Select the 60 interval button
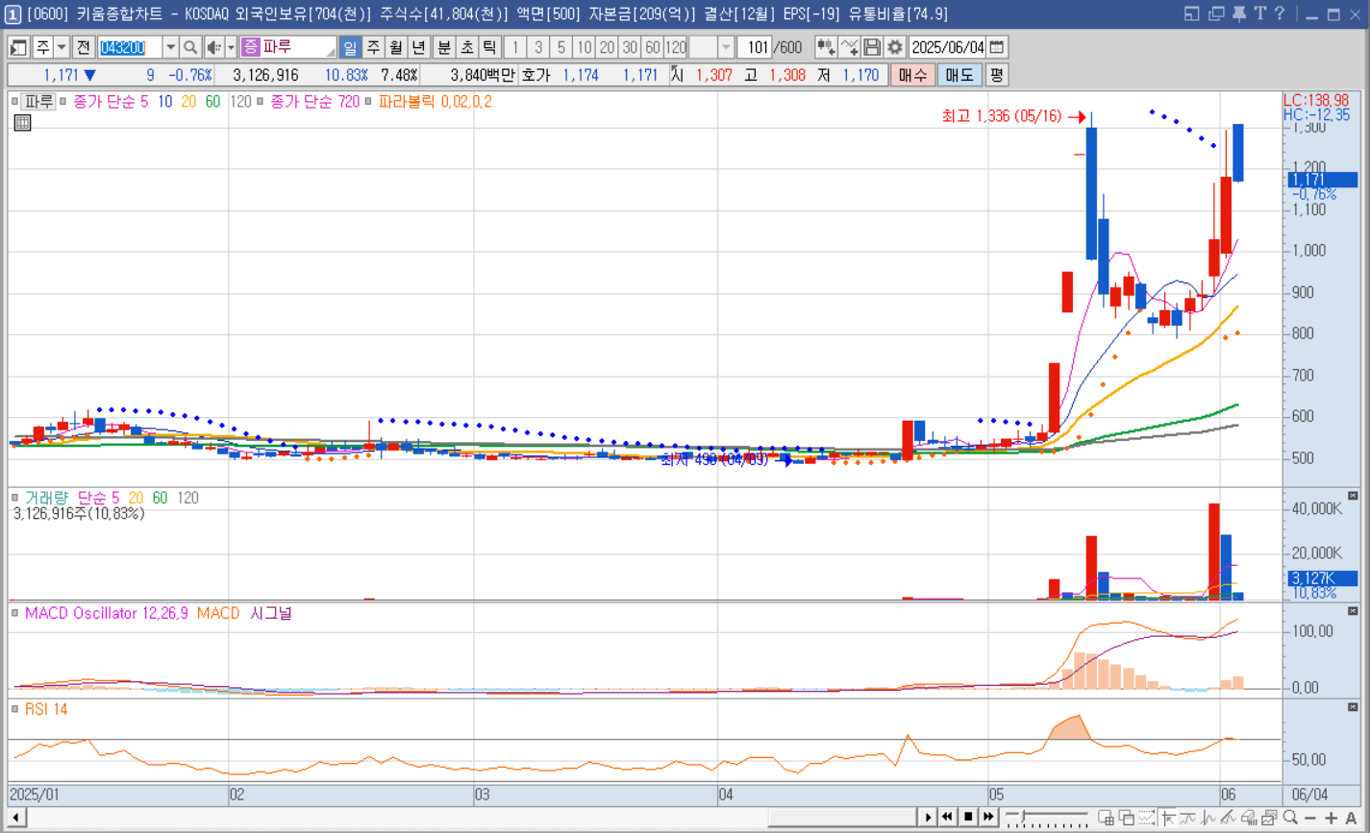The height and width of the screenshot is (833, 1370). (x=653, y=47)
